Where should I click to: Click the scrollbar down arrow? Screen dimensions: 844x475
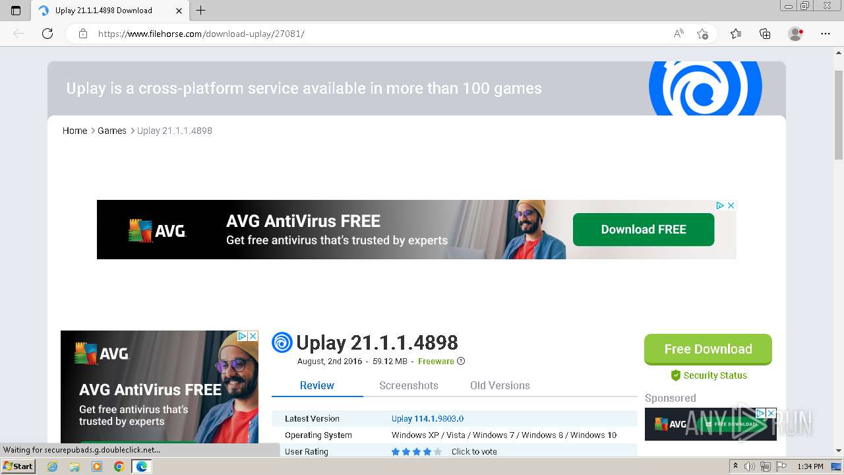click(x=838, y=451)
